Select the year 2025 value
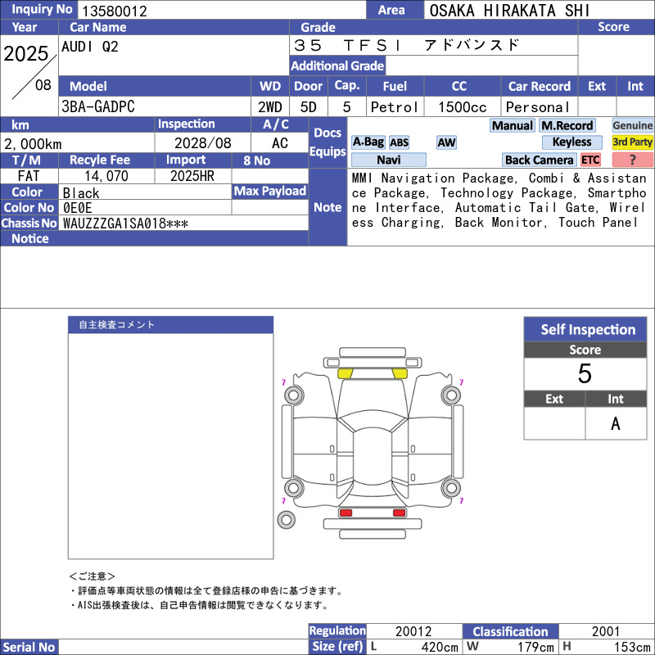655x655 pixels. (26, 53)
